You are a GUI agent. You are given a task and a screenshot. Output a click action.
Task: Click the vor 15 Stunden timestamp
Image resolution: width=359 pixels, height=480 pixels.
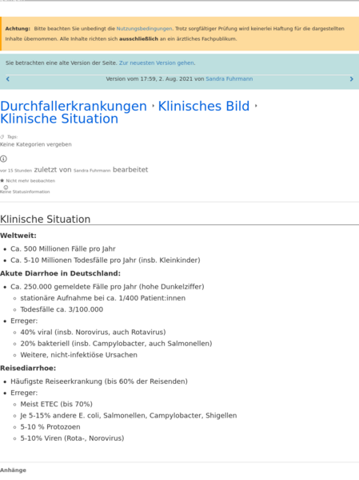pos(16,171)
